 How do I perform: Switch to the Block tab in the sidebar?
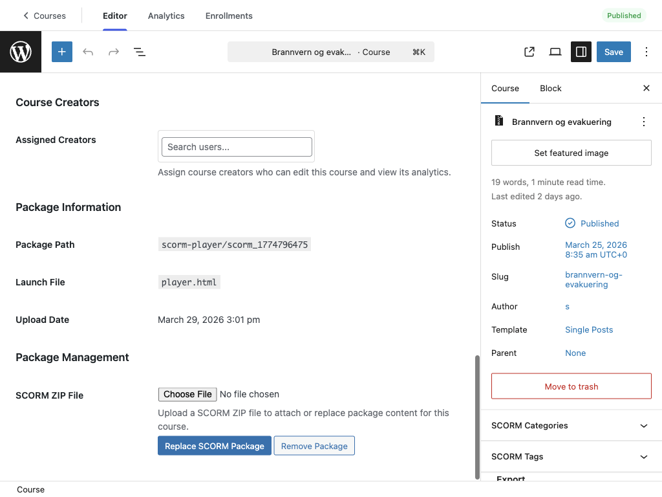tap(550, 88)
